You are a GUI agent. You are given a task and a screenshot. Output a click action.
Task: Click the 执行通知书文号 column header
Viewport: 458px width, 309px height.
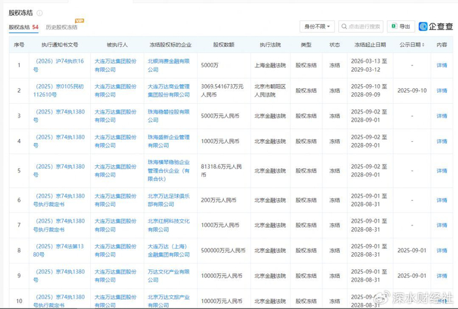[60, 44]
